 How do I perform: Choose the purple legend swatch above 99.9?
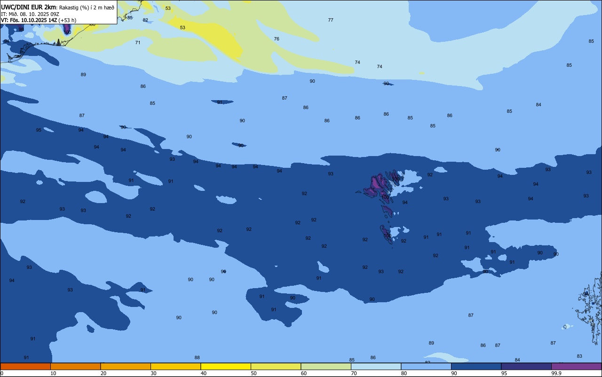(x=576, y=366)
